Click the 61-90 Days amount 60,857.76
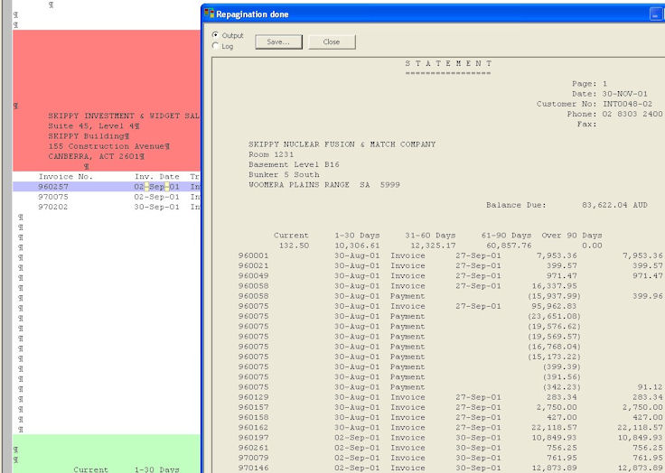 tap(509, 246)
